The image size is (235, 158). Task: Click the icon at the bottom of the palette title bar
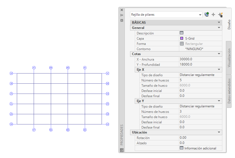[x=122, y=150]
